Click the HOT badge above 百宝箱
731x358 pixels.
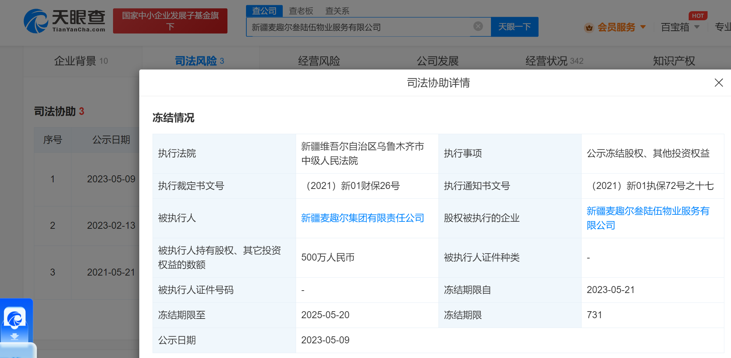(697, 16)
